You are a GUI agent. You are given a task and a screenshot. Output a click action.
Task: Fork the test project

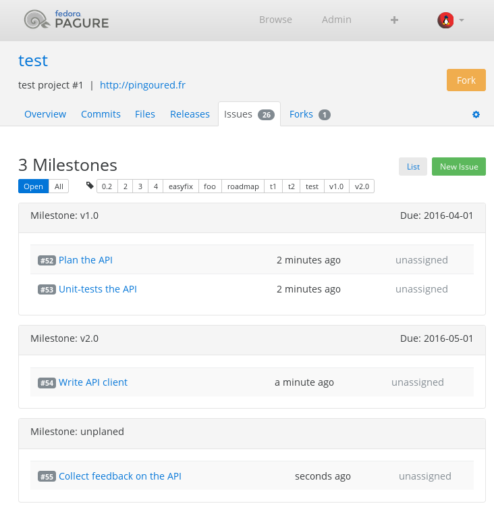point(466,80)
